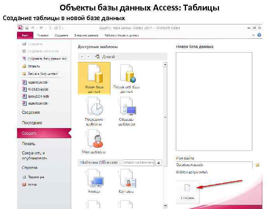Click the Undo icon in quick access toolbar
Screen dimensions: 279x209
(x=33, y=28)
